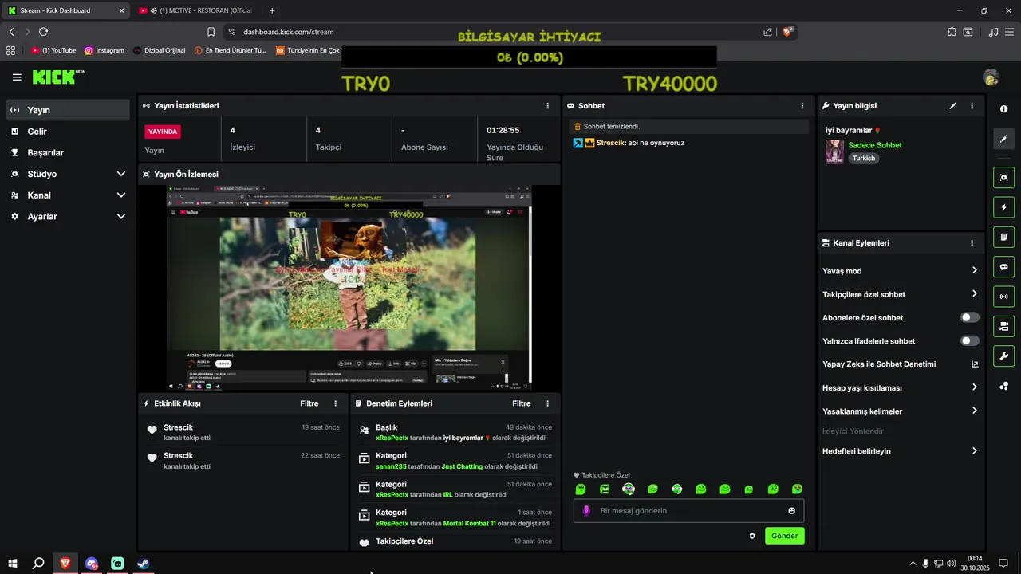Open the Sadece Sohbet category link
Image resolution: width=1021 pixels, height=574 pixels.
coord(875,145)
